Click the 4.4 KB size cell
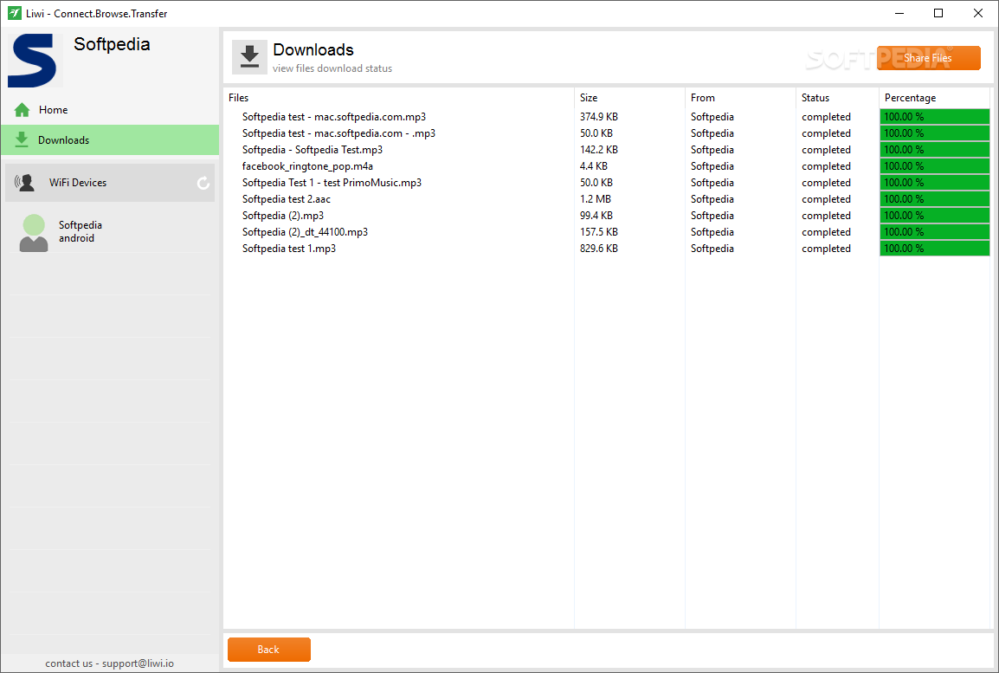Screen dimensions: 999x673 594,166
